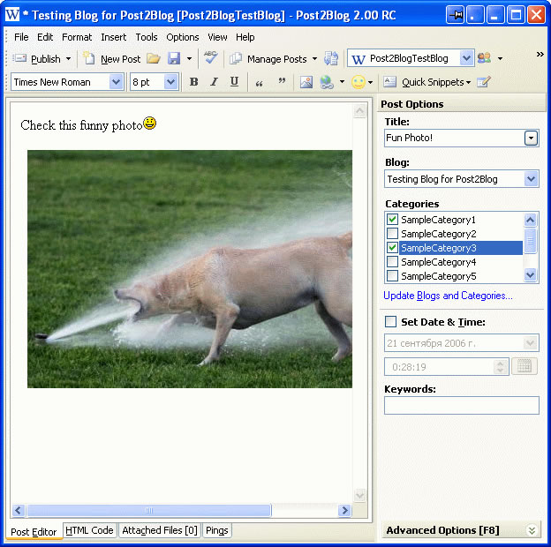
Task: Click the Insert Image icon
Action: [x=306, y=82]
